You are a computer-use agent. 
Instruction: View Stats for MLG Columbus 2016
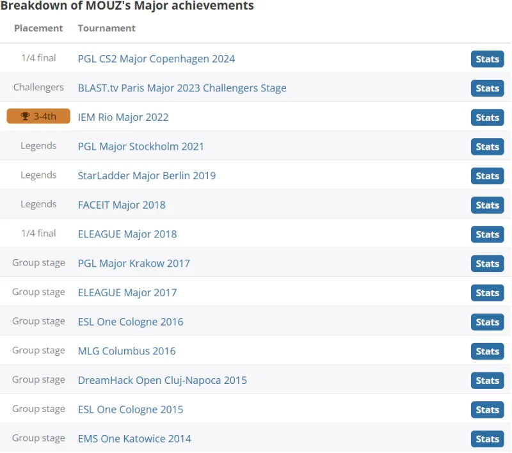tap(487, 351)
